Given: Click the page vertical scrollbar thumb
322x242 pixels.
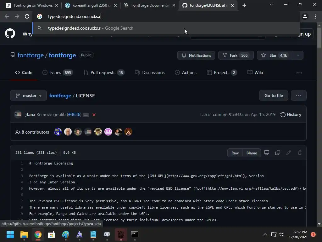Looking at the screenshot, I should point(319,38).
